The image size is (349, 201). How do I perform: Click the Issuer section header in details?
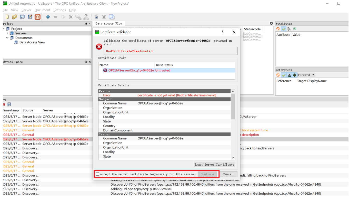tap(164, 134)
